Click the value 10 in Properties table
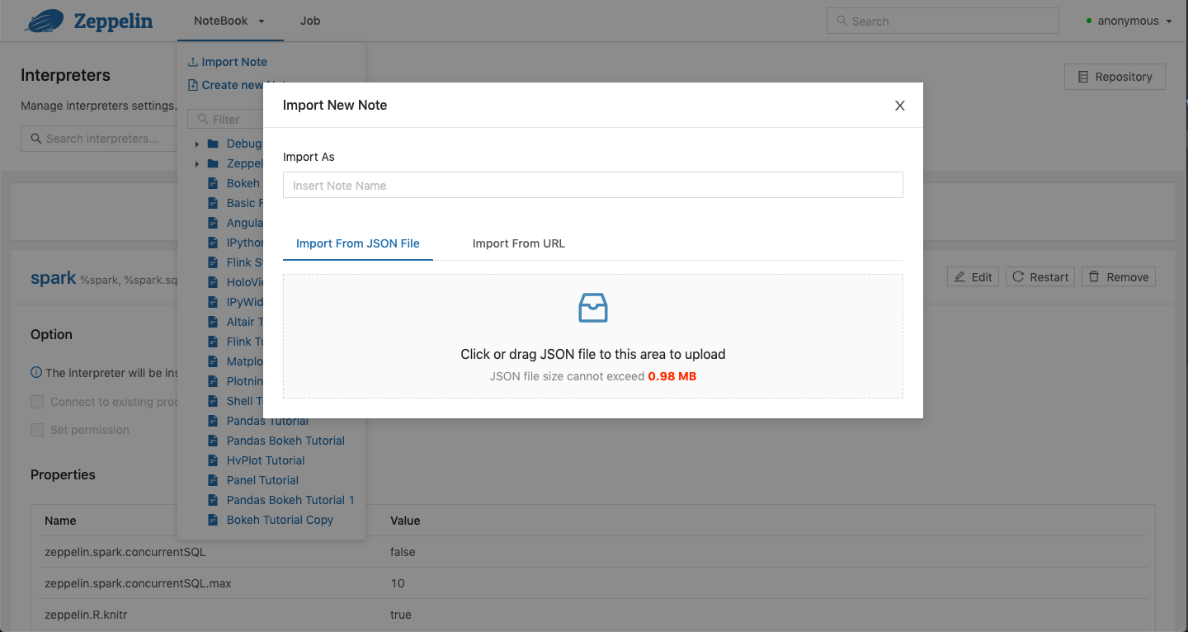This screenshot has width=1188, height=632. [398, 583]
